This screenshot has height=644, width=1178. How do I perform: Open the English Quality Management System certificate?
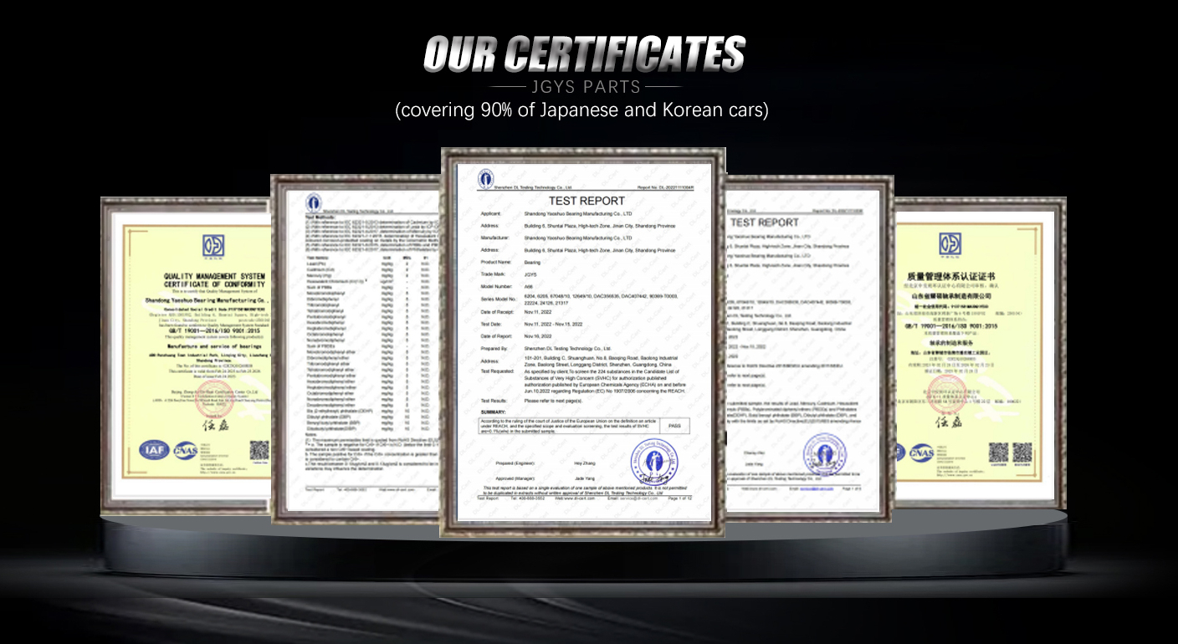coord(186,355)
